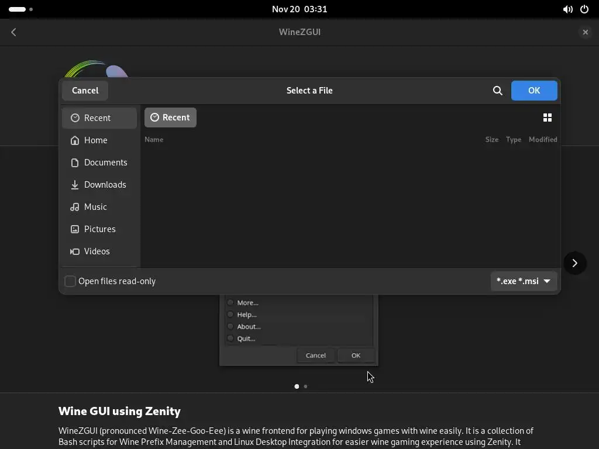599x449 pixels.
Task: Switch to grid view icon
Action: [548, 118]
